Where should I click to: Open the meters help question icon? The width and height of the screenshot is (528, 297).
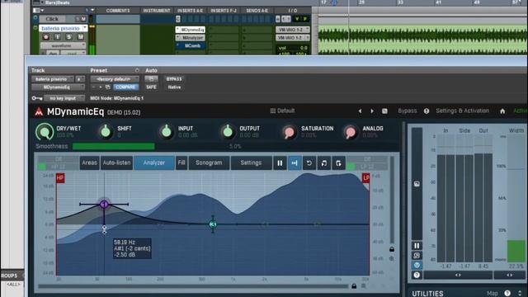(x=417, y=275)
